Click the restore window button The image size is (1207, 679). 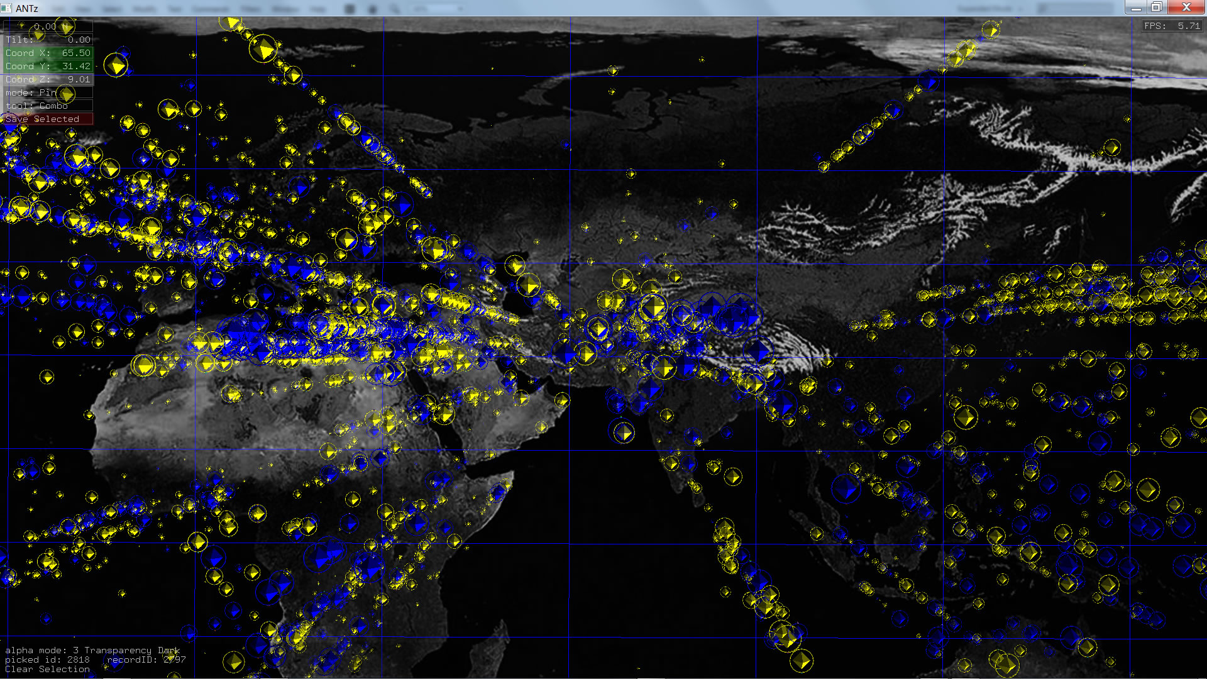(1156, 8)
